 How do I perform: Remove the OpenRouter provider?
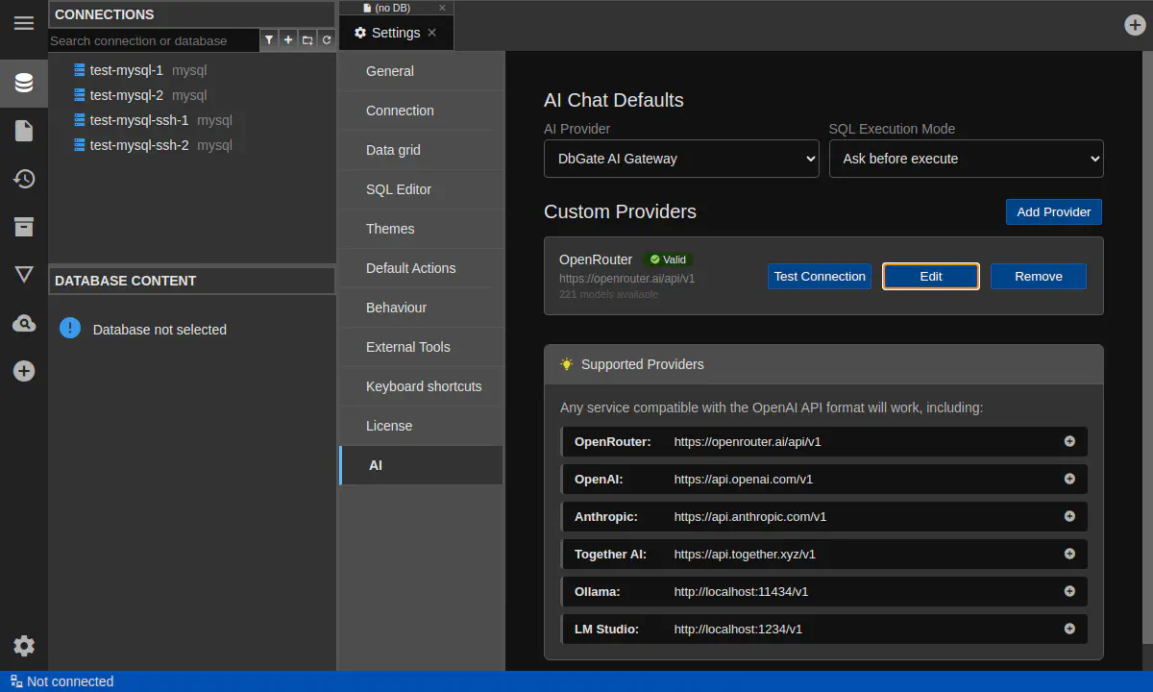(1038, 277)
